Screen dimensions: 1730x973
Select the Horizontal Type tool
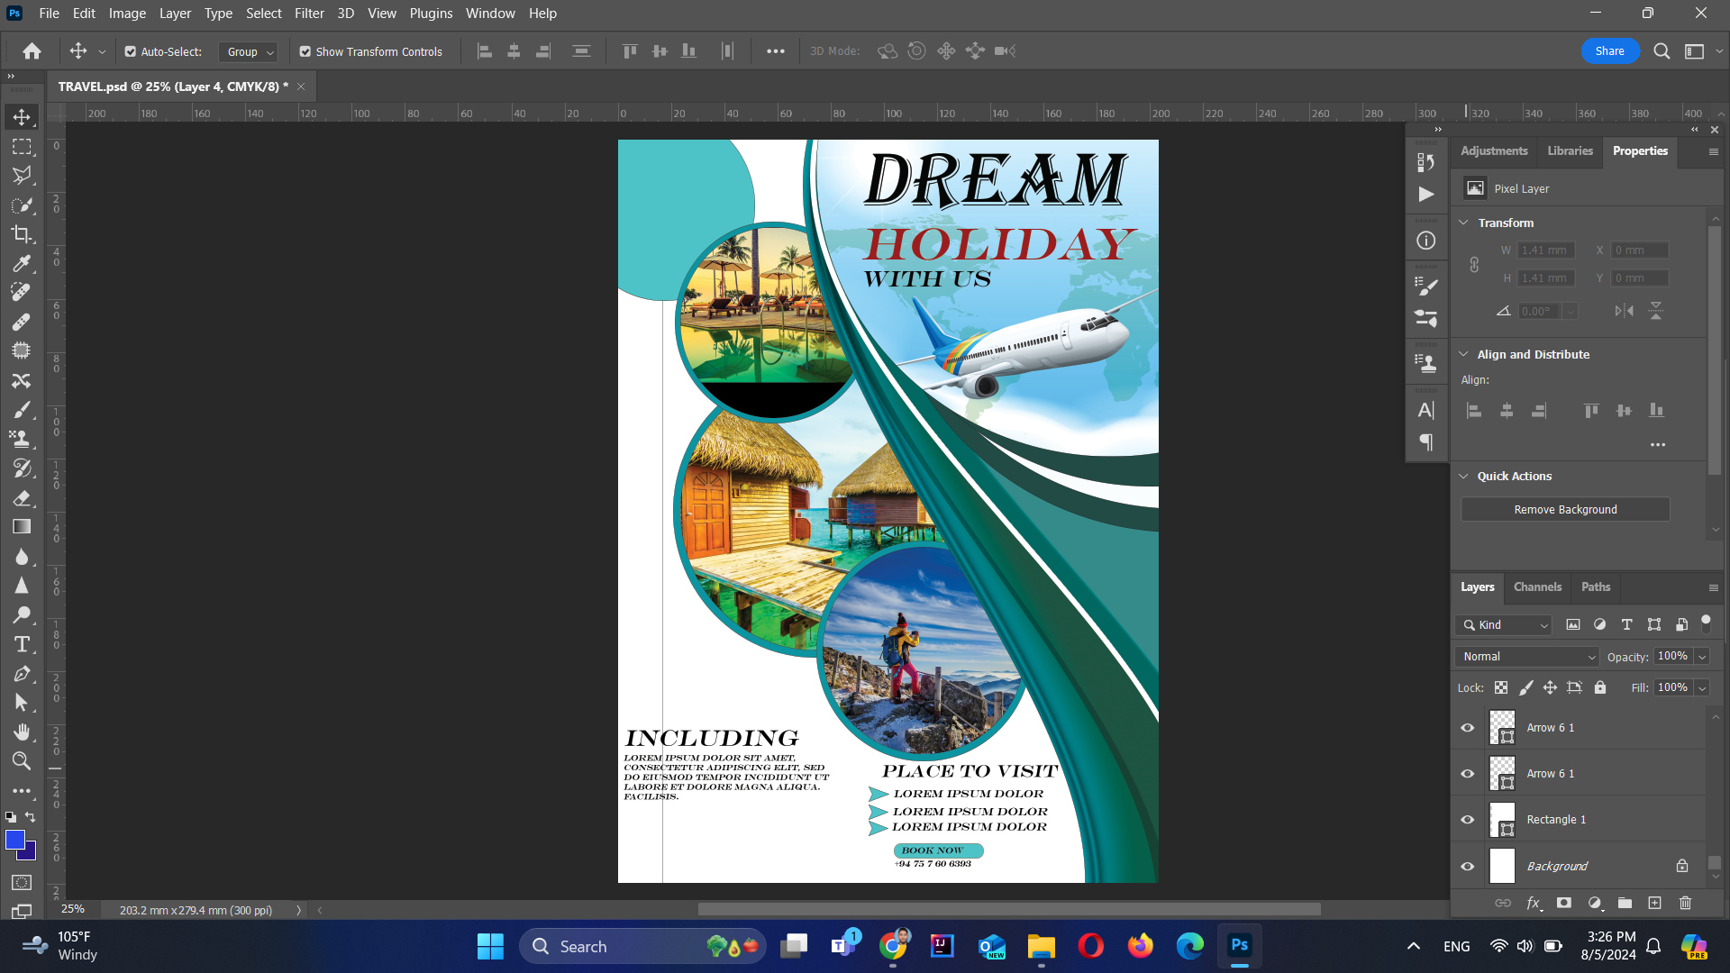click(x=22, y=645)
